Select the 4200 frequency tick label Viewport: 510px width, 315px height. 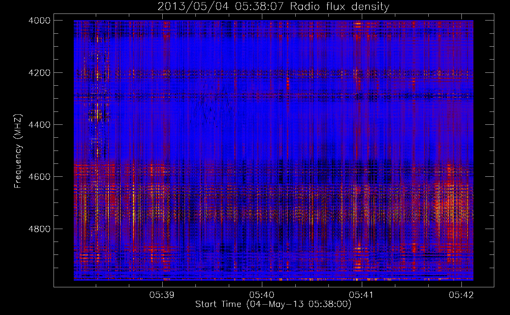point(39,73)
